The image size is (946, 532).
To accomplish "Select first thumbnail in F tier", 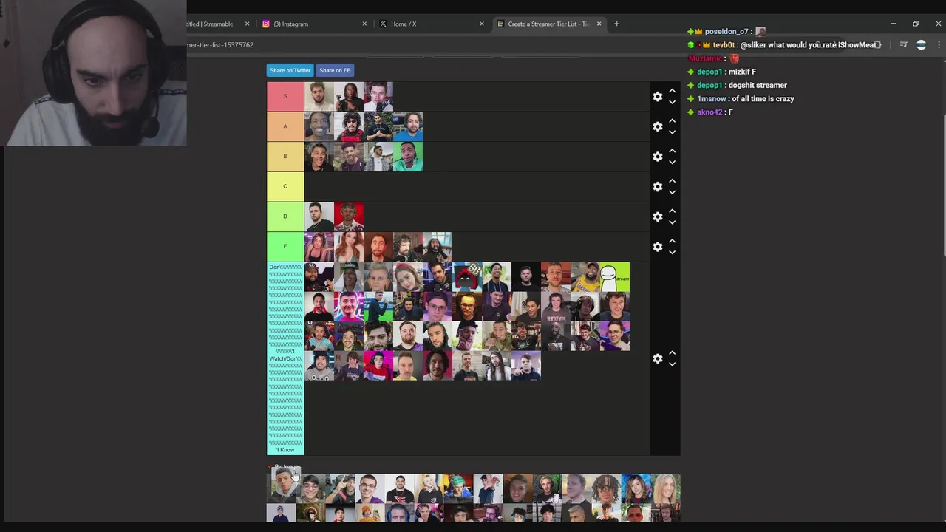I will (x=319, y=246).
